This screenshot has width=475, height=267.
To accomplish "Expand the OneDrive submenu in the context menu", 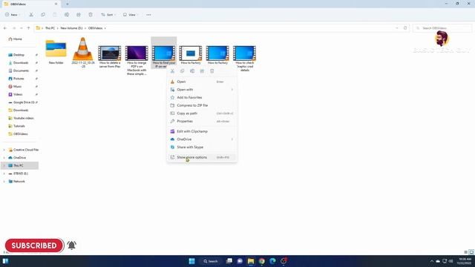I will tap(232, 139).
